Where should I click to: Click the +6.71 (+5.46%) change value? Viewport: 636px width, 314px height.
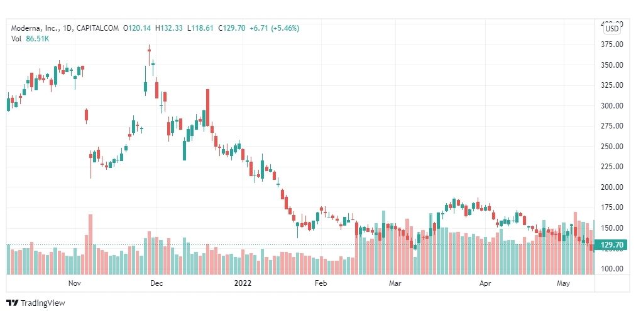274,28
